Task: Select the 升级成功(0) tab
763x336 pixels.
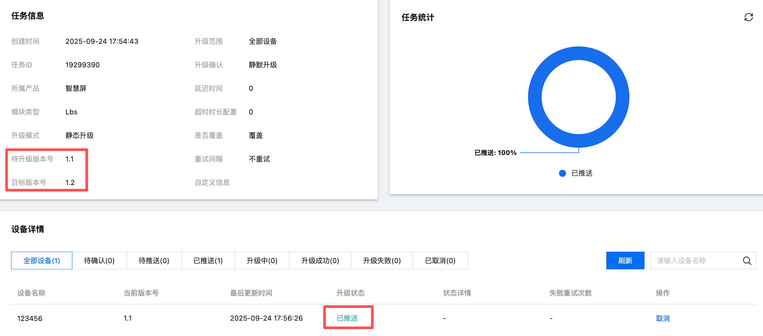Action: pos(320,260)
